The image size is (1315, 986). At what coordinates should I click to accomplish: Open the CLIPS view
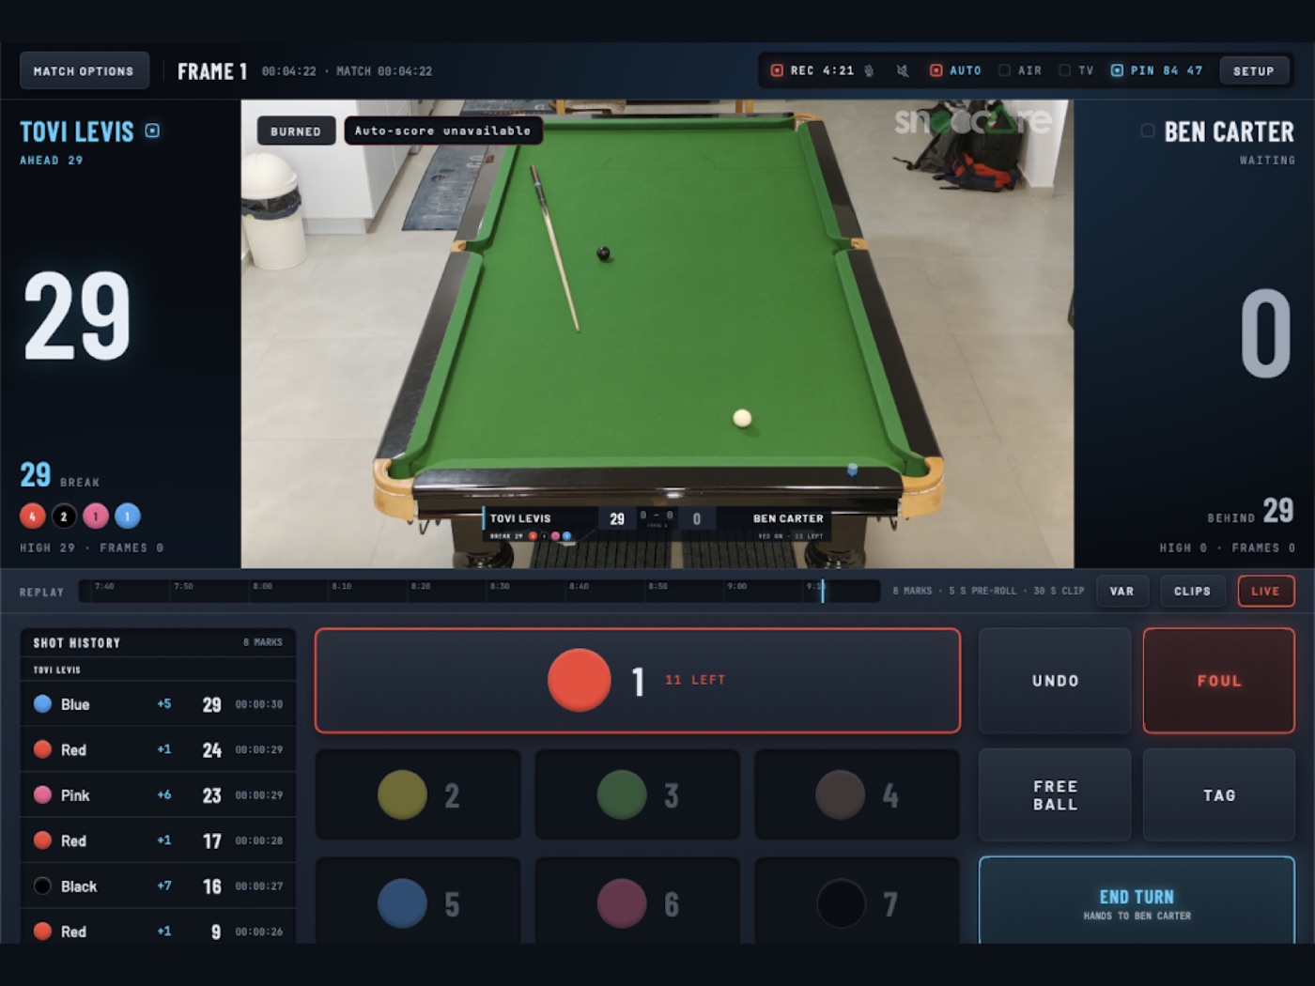[x=1193, y=591]
